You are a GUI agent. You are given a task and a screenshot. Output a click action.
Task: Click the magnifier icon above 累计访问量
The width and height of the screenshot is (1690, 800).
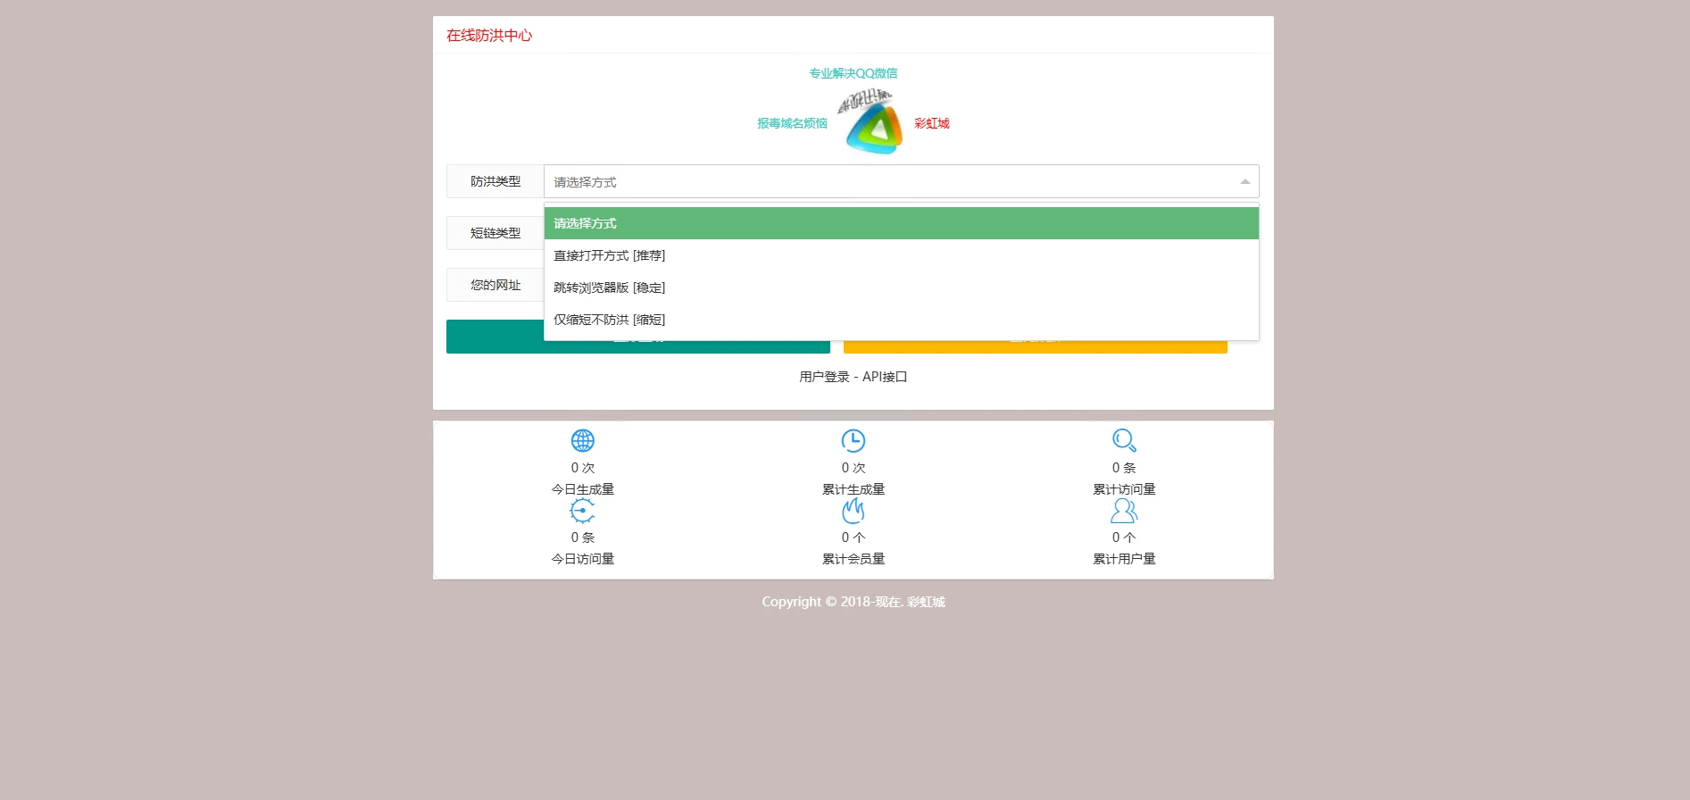(x=1124, y=440)
